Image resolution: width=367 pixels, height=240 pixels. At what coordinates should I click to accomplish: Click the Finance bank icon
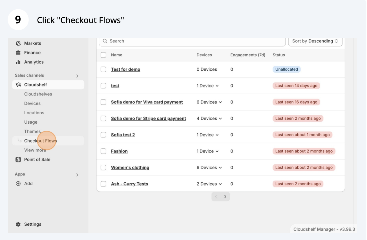point(18,53)
